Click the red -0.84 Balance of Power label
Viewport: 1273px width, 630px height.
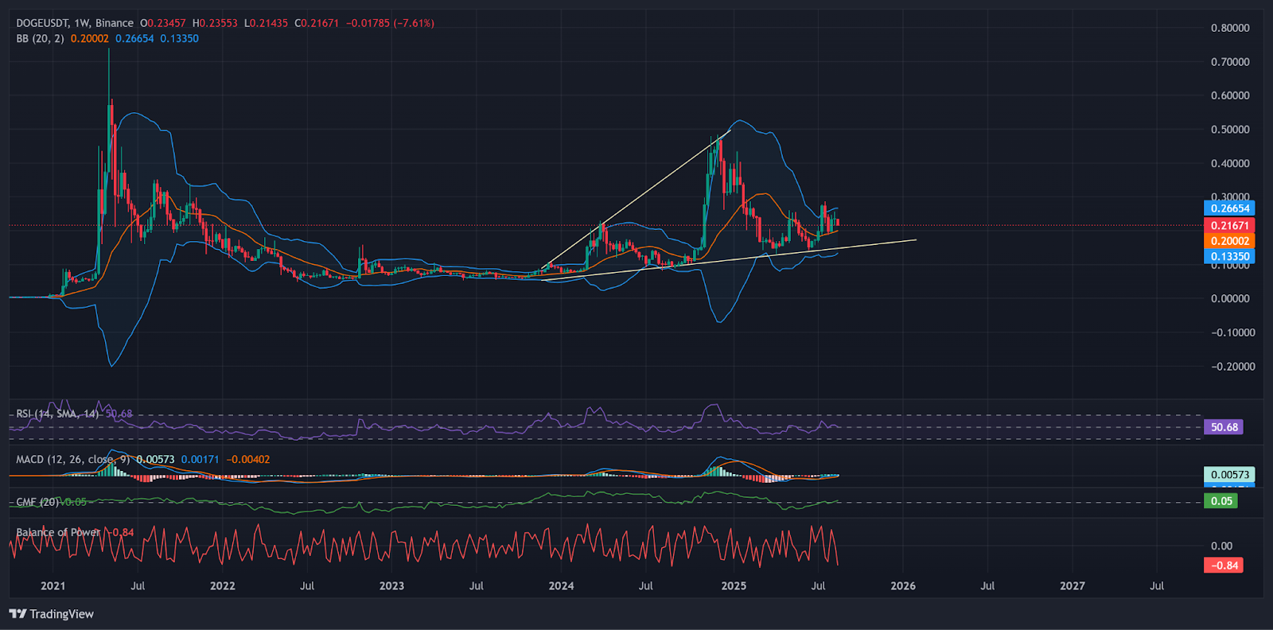point(1224,566)
